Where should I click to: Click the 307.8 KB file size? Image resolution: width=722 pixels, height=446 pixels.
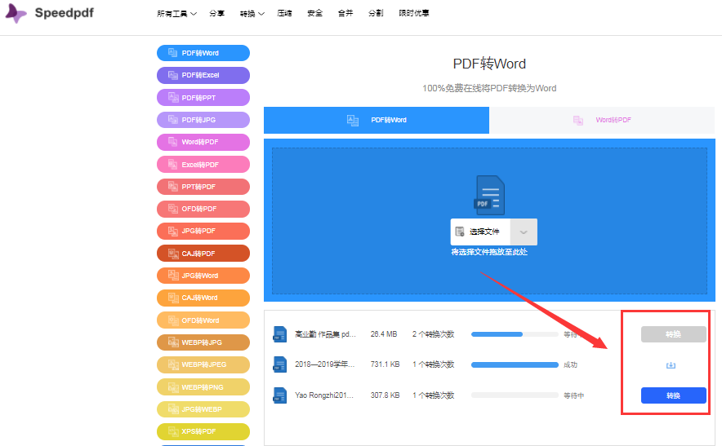[x=385, y=395]
